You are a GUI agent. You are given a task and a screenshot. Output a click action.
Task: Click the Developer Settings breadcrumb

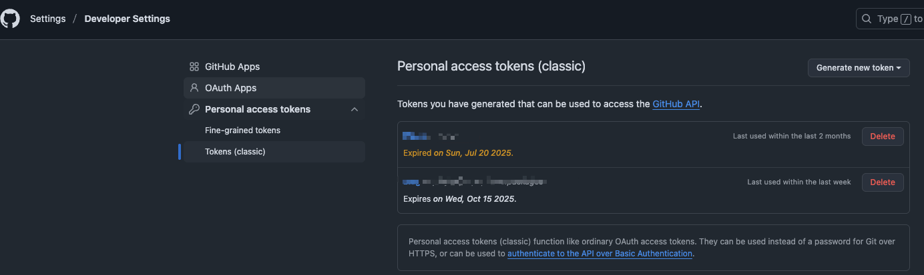coord(127,19)
